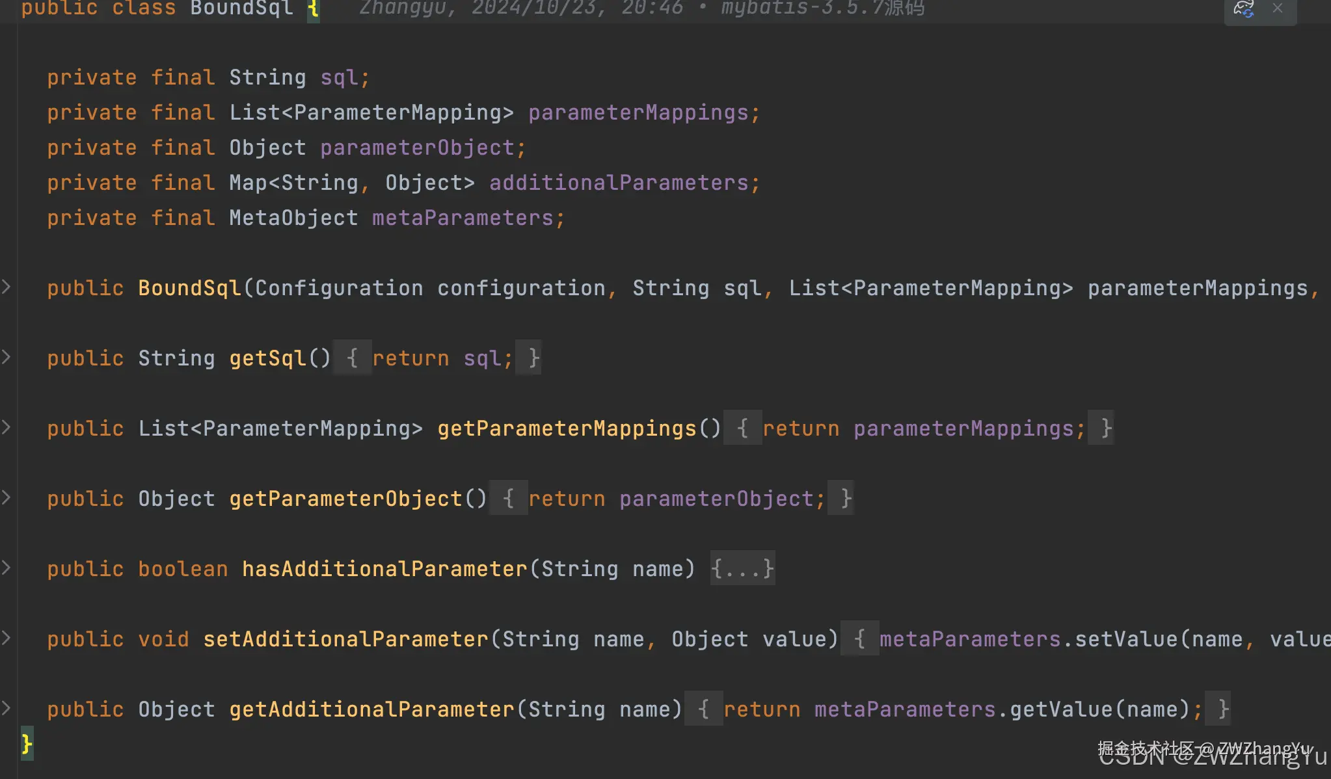Expand getAdditionalParameter method fold chevron

7,707
